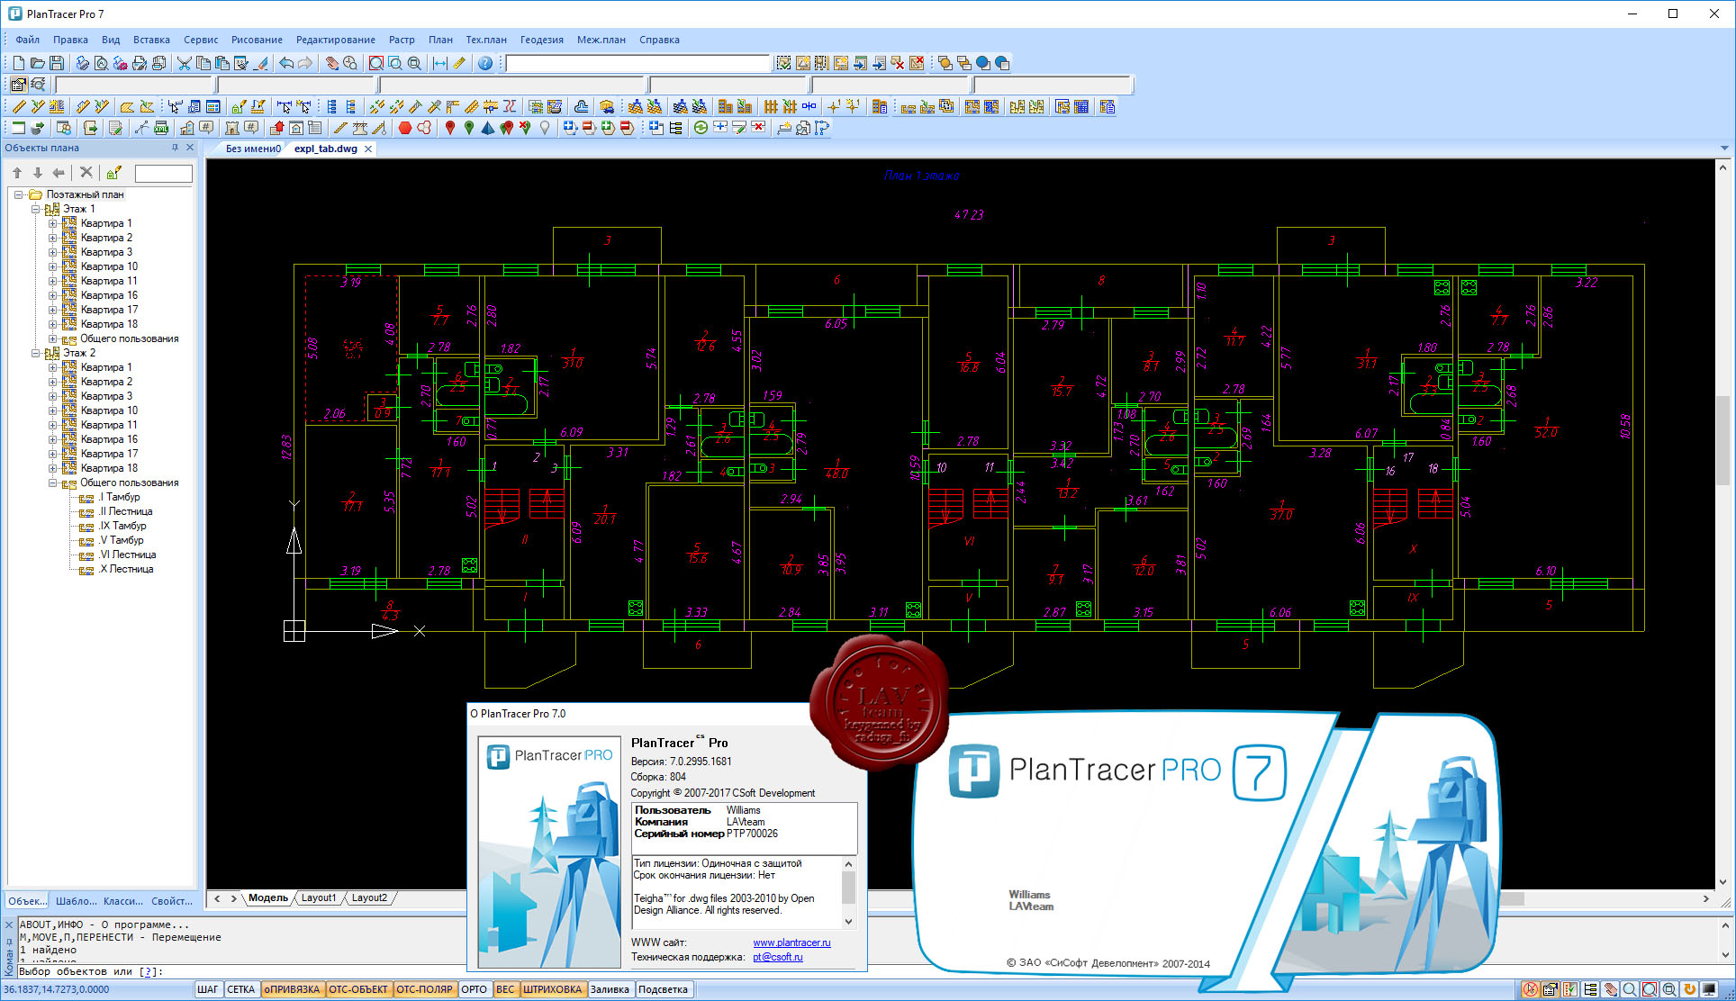The width and height of the screenshot is (1736, 1001).
Task: Click the orange fence icon
Action: [x=771, y=106]
